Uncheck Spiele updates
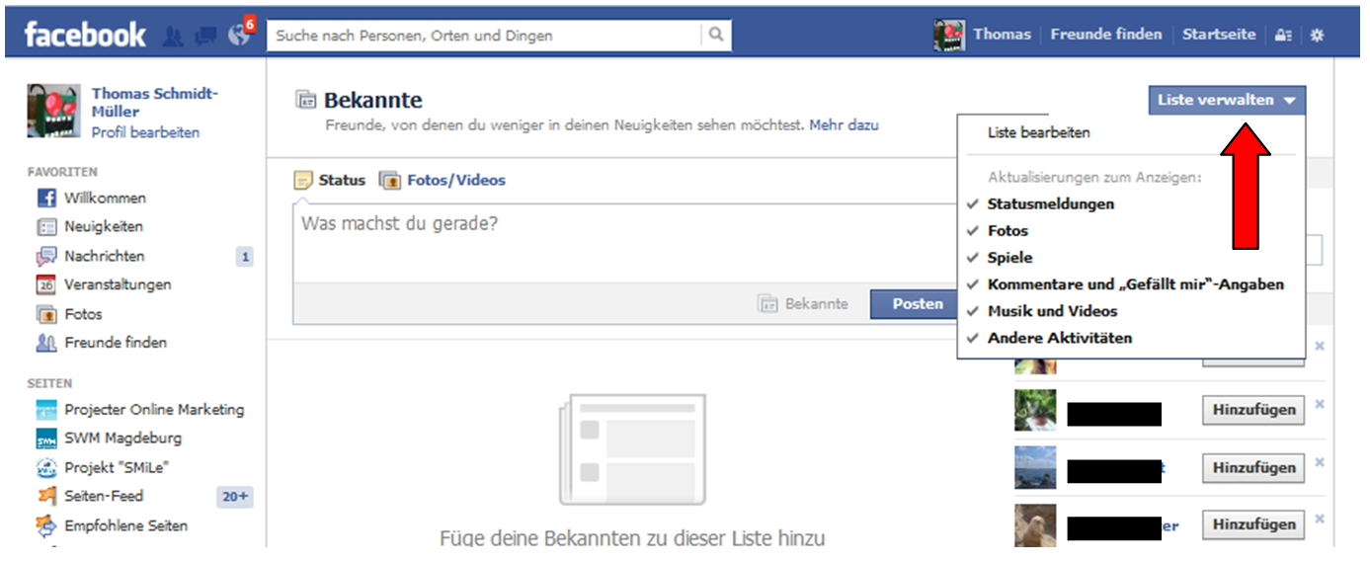Image resolution: width=1370 pixels, height=562 pixels. point(1009,258)
